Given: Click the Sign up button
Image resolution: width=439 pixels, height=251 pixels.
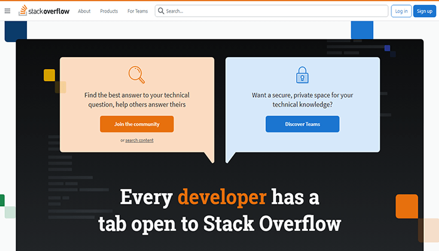Looking at the screenshot, I should [425, 11].
